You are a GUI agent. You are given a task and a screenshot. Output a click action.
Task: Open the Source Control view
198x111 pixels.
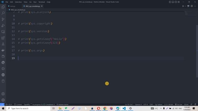[3, 19]
